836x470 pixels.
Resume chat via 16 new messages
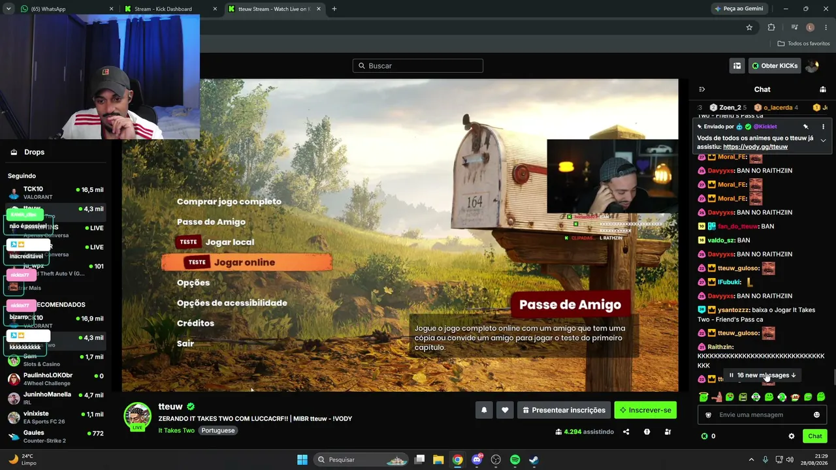click(762, 375)
